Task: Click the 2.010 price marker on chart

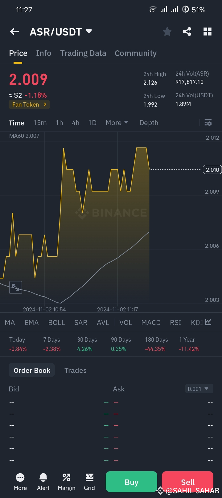Action: [212, 169]
